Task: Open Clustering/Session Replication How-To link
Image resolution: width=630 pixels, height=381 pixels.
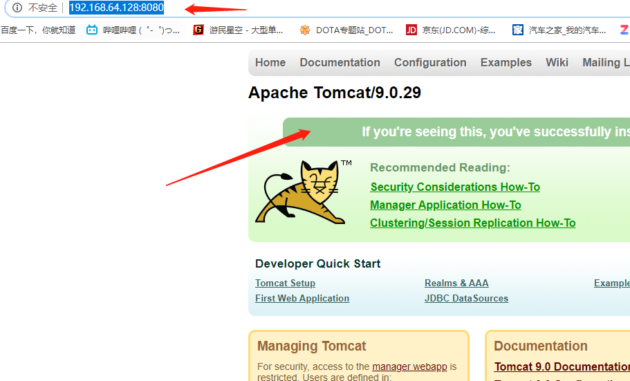Action: [472, 223]
